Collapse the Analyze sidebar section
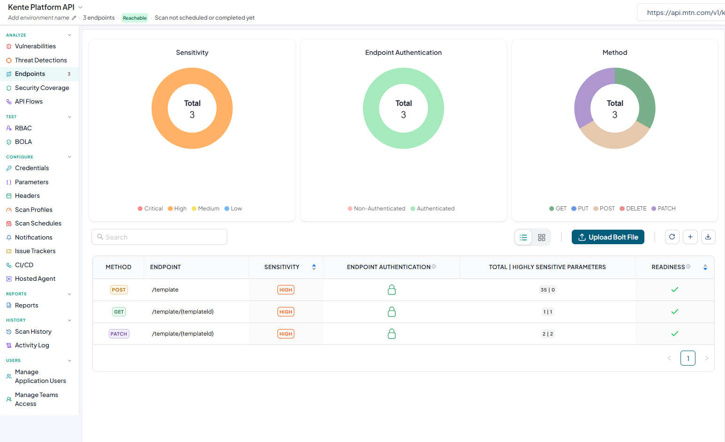The width and height of the screenshot is (725, 442). click(69, 35)
